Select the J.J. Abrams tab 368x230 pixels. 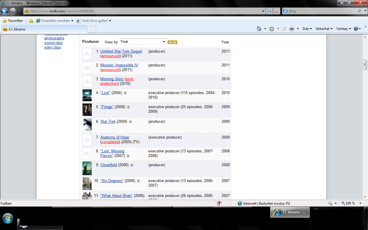coord(44,29)
